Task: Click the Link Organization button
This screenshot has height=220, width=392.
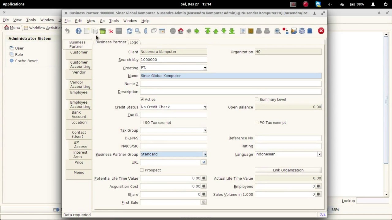Action: (288, 170)
